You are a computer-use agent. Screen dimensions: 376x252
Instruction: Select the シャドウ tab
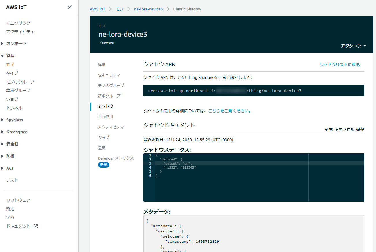105,106
